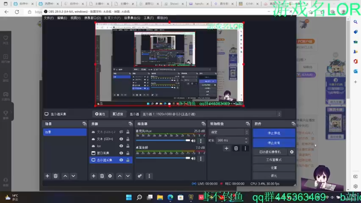Add a new scene with the plus icon in 场景 panel
Image resolution: width=361 pixels, height=203 pixels.
click(47, 176)
